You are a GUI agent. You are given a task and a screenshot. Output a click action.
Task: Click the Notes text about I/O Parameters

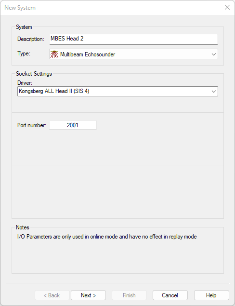tap(107, 237)
